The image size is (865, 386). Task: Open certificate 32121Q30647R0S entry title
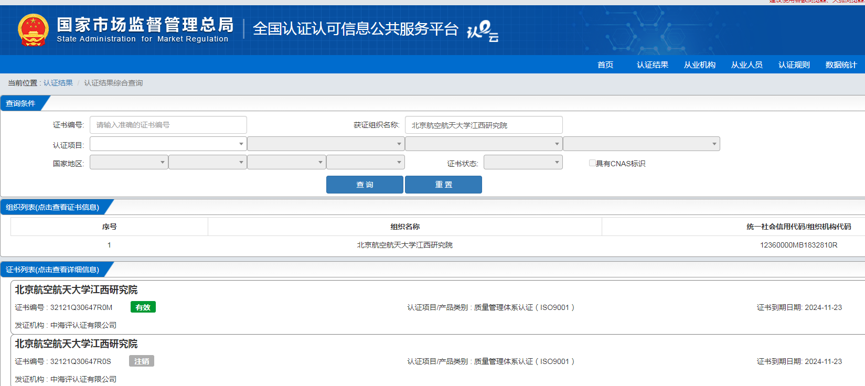(x=76, y=344)
